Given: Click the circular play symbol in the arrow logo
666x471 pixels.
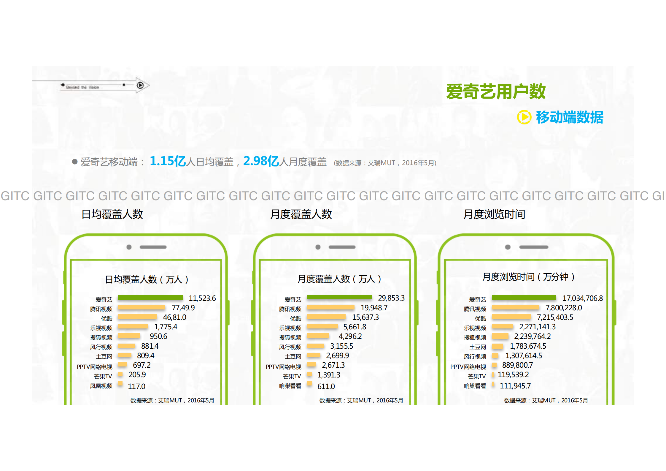Looking at the screenshot, I should point(140,86).
